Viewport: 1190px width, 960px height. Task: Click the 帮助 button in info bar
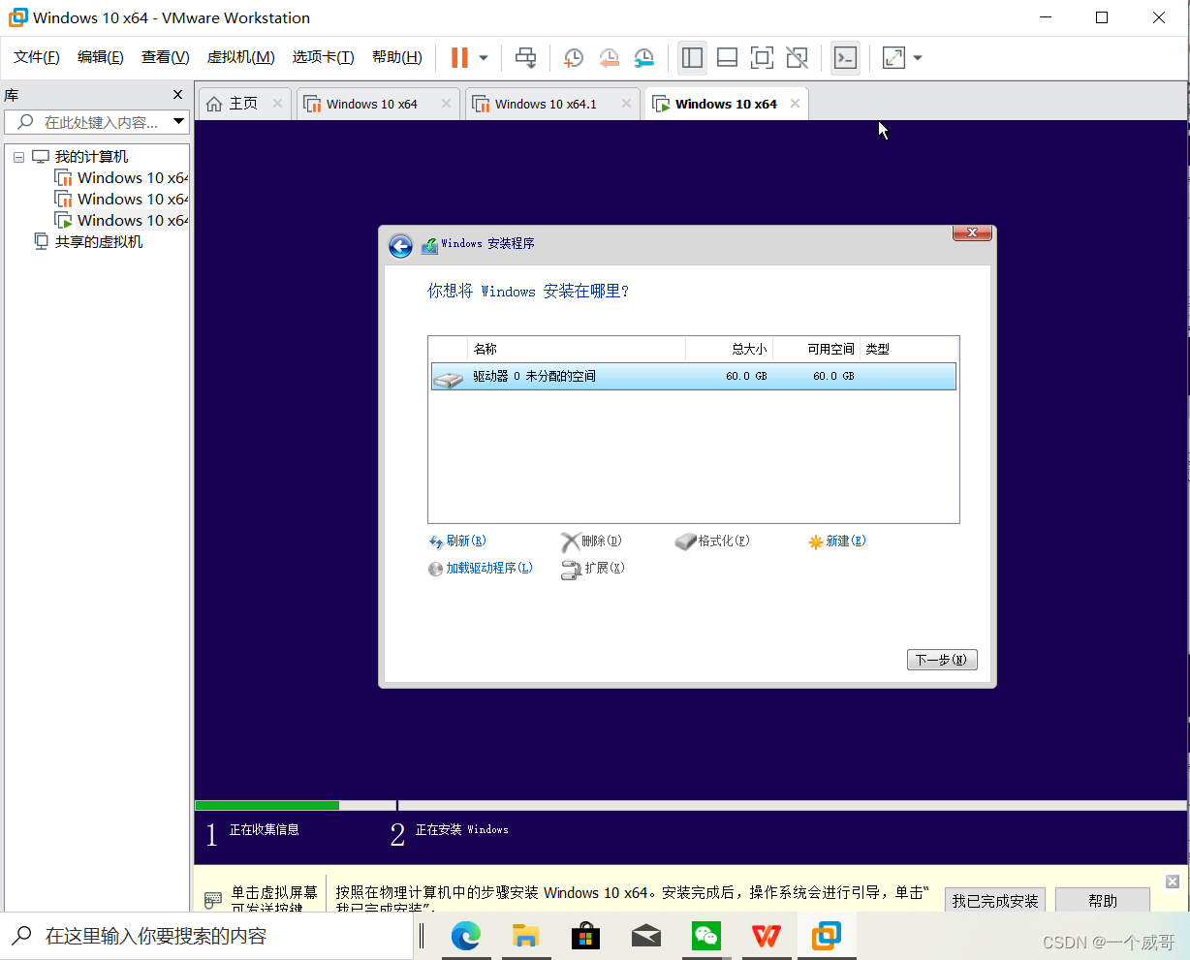point(1103,900)
